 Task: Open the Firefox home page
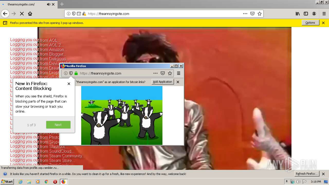(30, 14)
